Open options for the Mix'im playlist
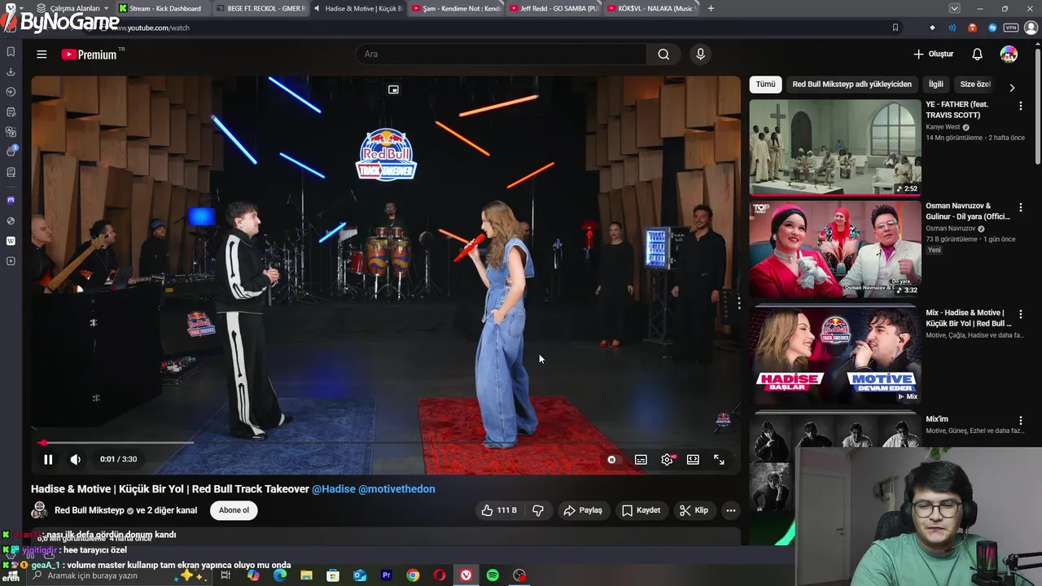This screenshot has width=1042, height=586. pos(1020,421)
